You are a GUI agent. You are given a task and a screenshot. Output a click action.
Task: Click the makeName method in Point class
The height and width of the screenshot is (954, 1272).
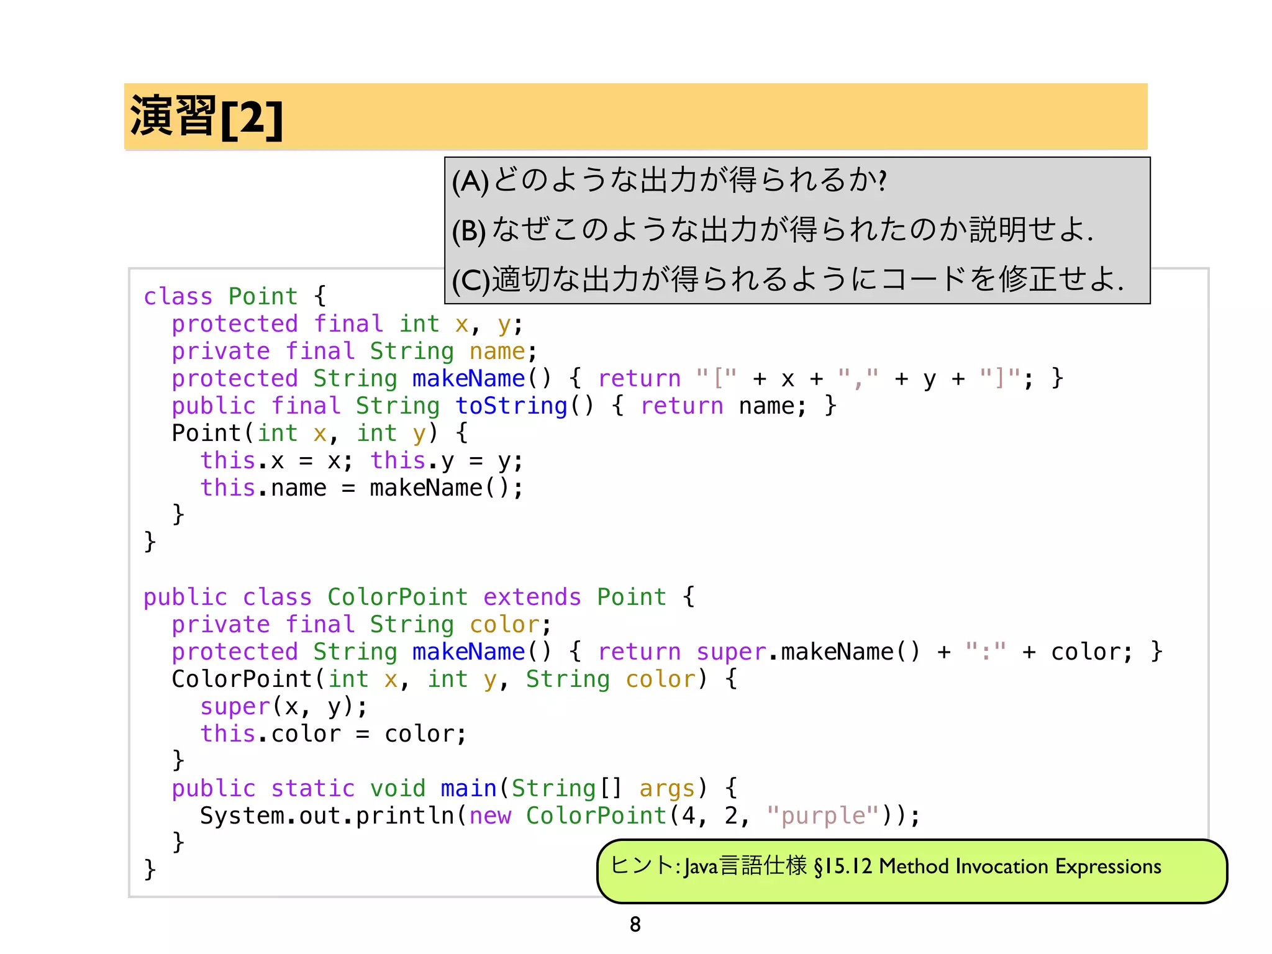468,379
